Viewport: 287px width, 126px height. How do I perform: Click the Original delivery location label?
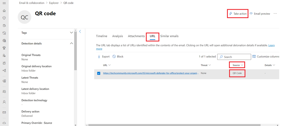[36, 66]
